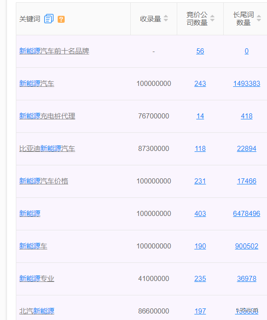Screen dimensions: 267x320
Task: Select the 收录量 value 86600000
Action: [x=154, y=311]
